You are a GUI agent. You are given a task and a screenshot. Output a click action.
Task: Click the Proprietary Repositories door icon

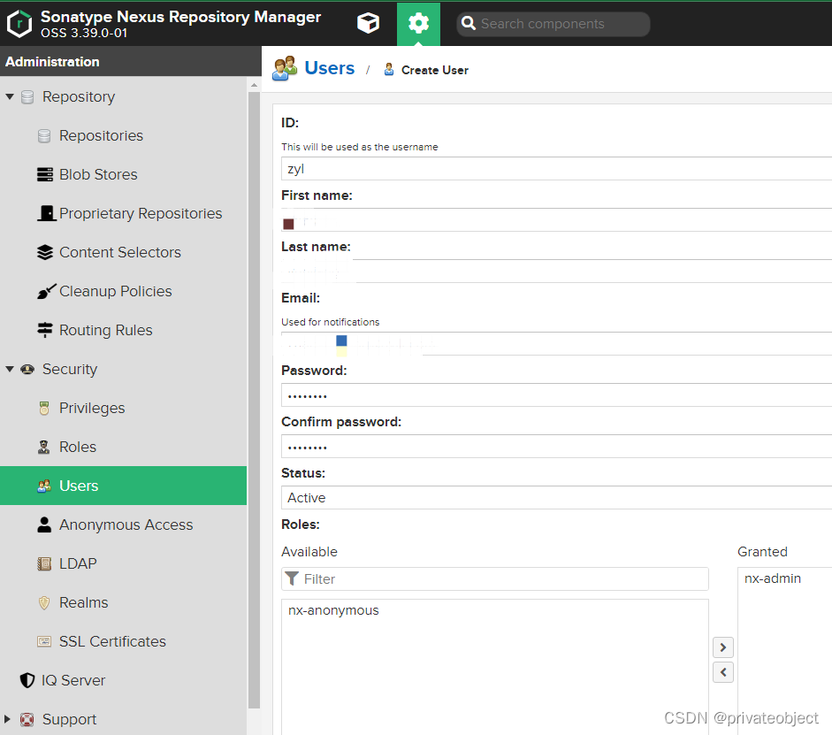coord(47,213)
